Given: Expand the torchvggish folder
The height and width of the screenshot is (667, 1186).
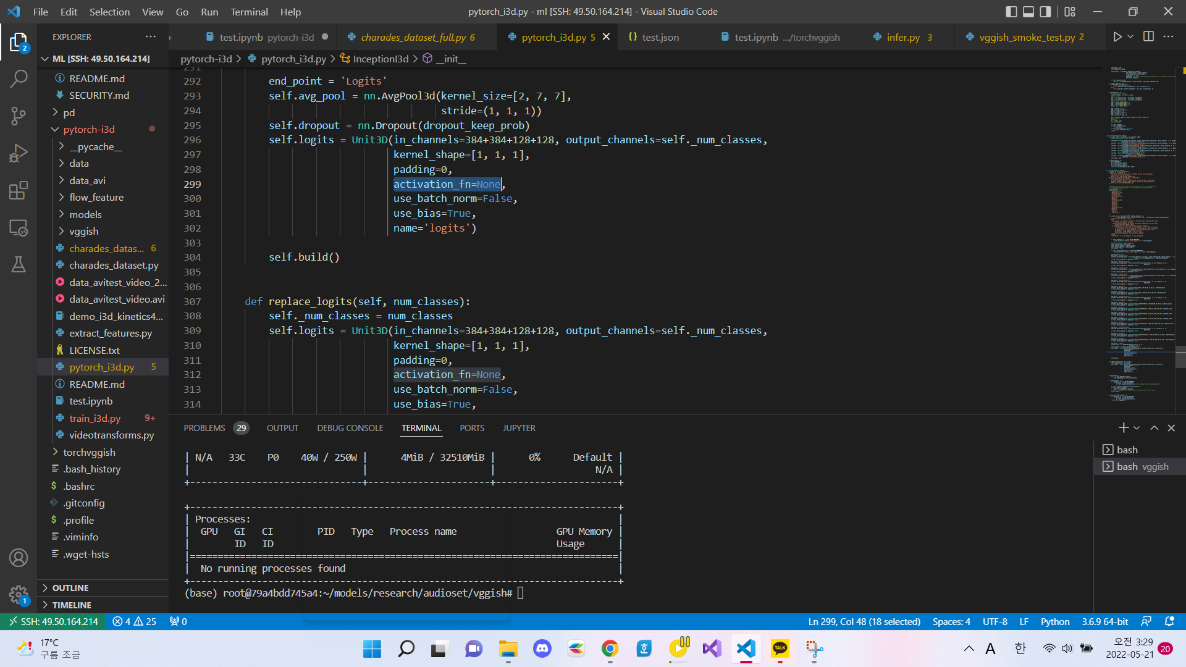Looking at the screenshot, I should 89,452.
